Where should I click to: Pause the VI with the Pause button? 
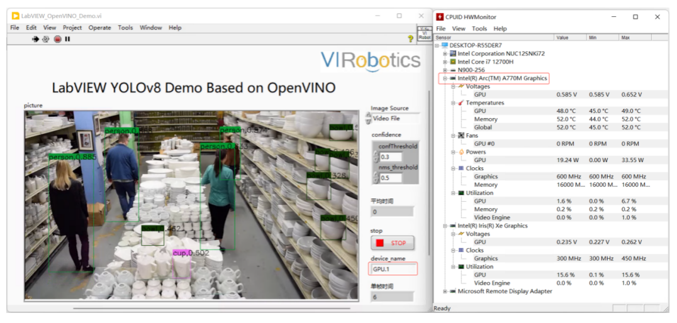(x=67, y=39)
